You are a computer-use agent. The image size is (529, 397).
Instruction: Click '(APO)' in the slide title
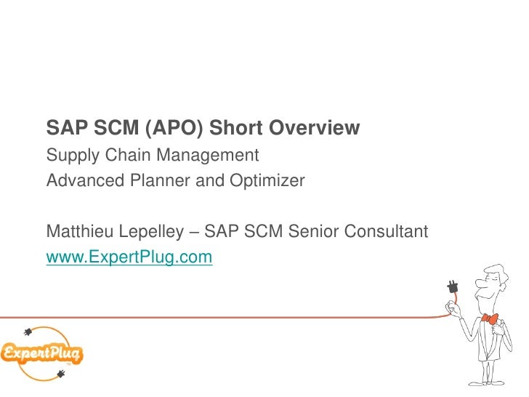[174, 128]
